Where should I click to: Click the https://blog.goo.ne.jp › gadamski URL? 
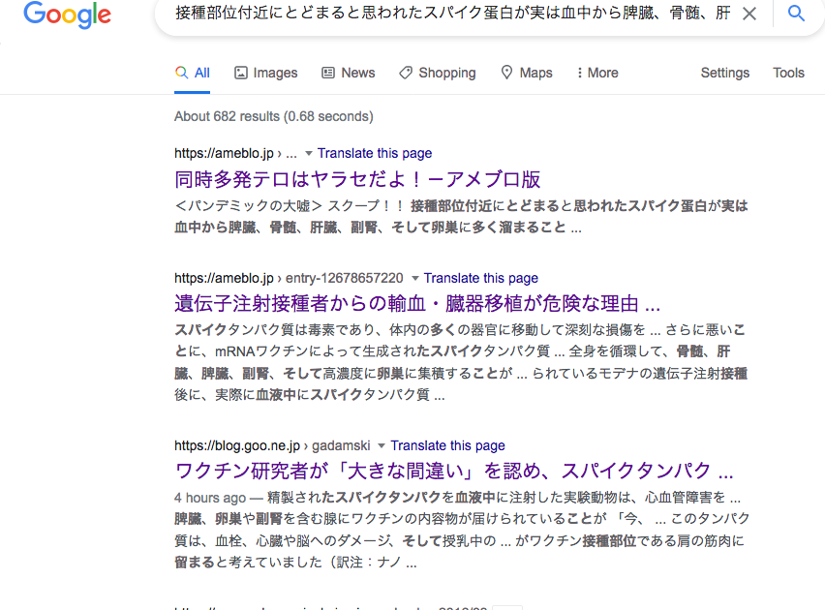pyautogui.click(x=272, y=445)
